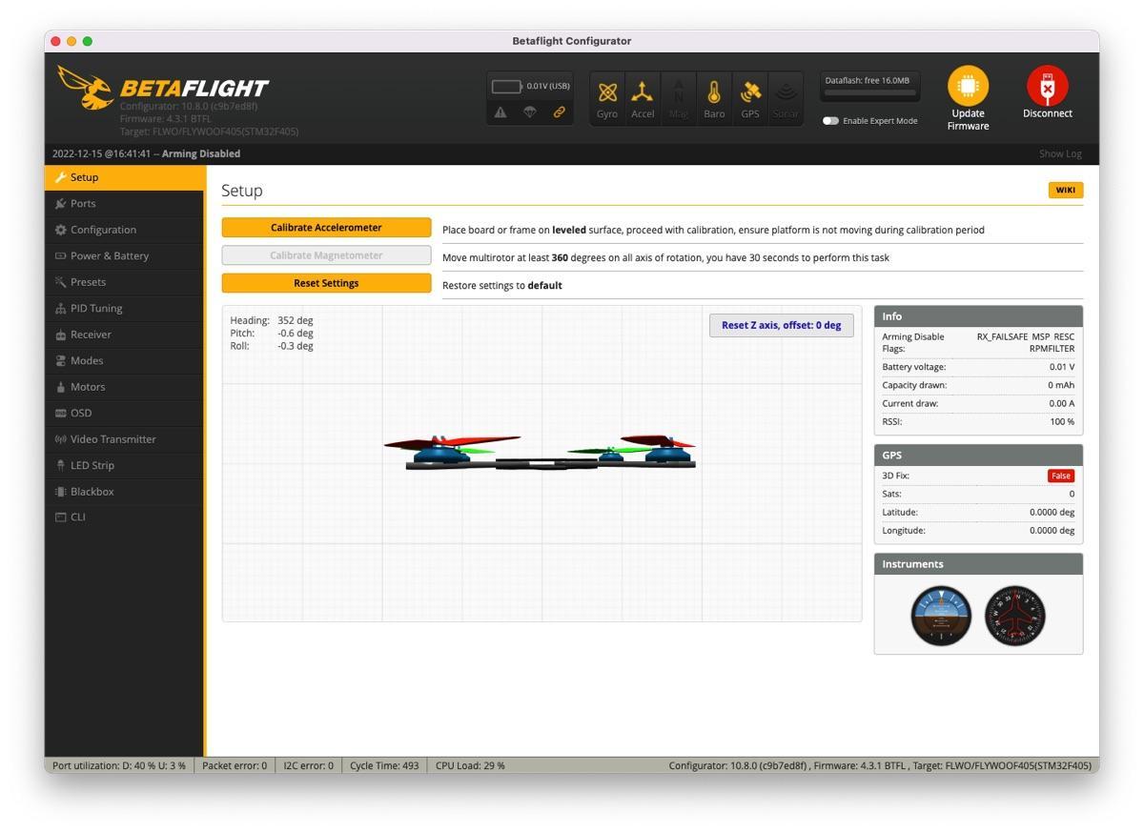Click CPU Load 29 % status entry
The image size is (1144, 832).
pyautogui.click(x=470, y=765)
